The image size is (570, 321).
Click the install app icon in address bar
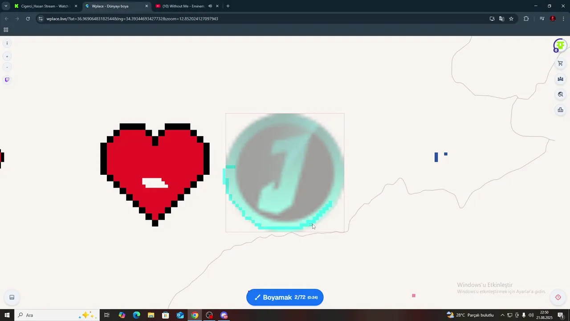[x=492, y=19]
